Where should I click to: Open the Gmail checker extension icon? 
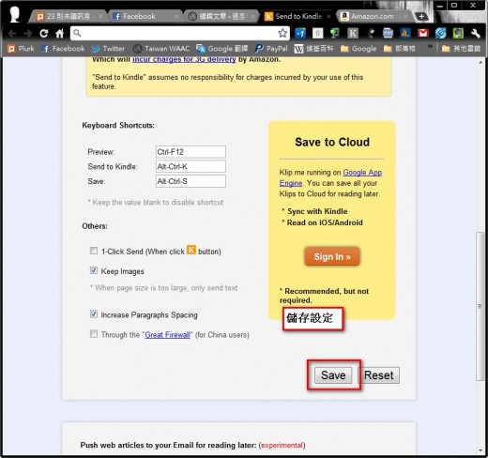click(423, 33)
